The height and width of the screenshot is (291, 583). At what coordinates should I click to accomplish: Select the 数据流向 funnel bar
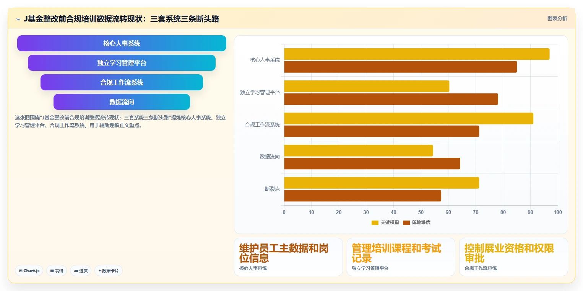[122, 102]
